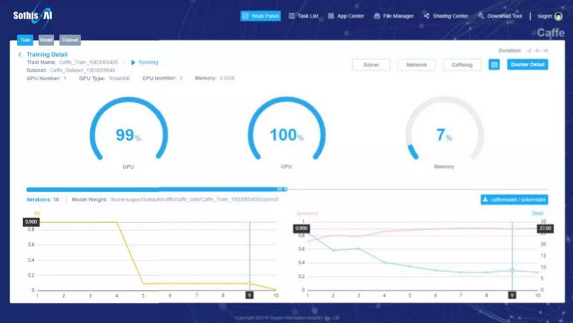573x323 pixels.
Task: Open the Sharing Center
Action: pyautogui.click(x=446, y=16)
